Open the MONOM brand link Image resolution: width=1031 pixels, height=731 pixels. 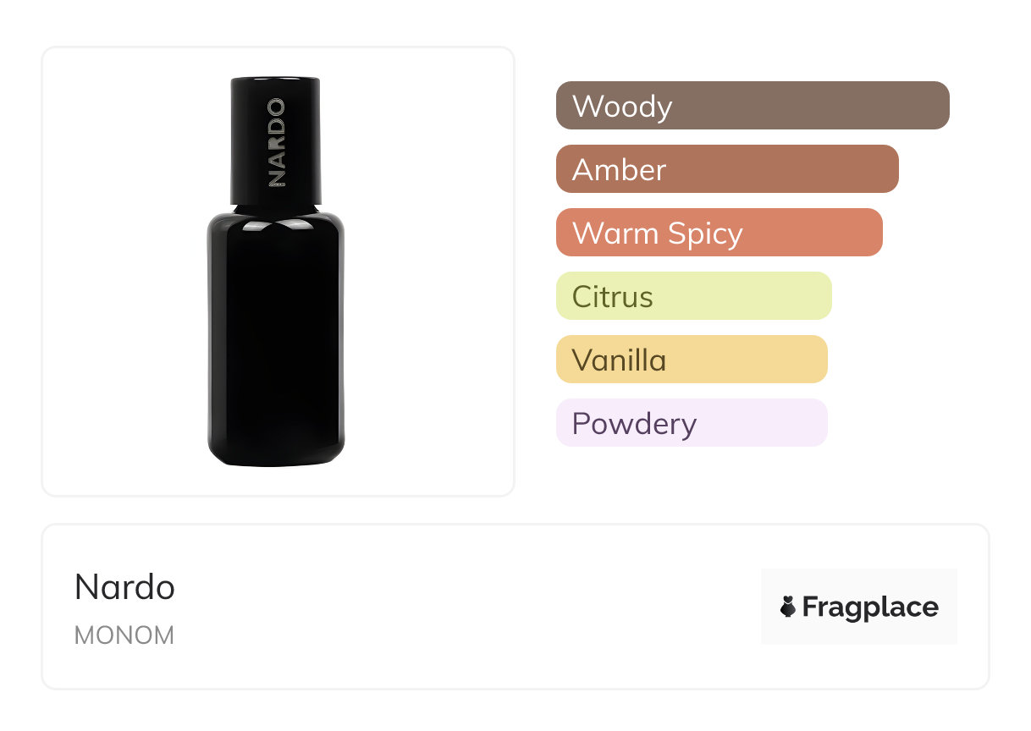124,635
